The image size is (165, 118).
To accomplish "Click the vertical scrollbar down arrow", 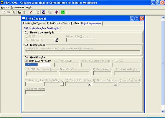I will (x=163, y=111).
